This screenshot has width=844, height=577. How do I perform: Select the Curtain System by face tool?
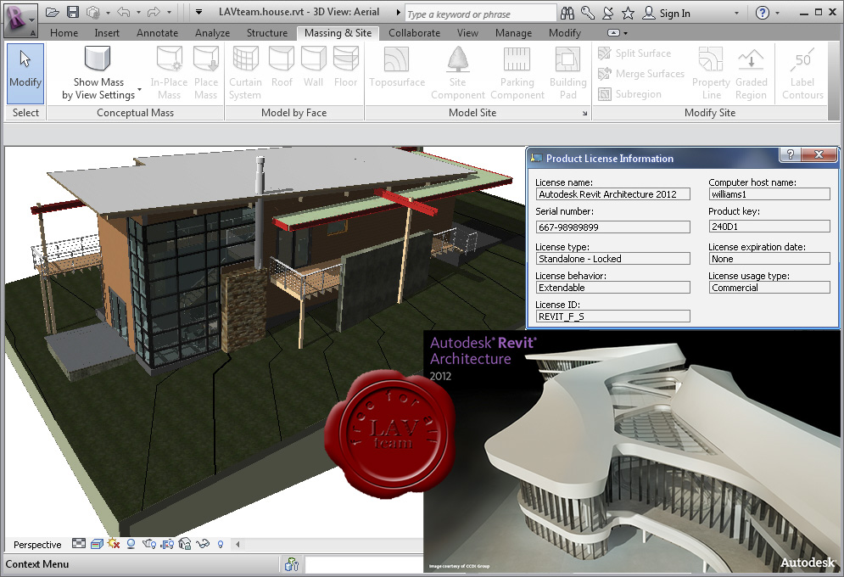[245, 74]
